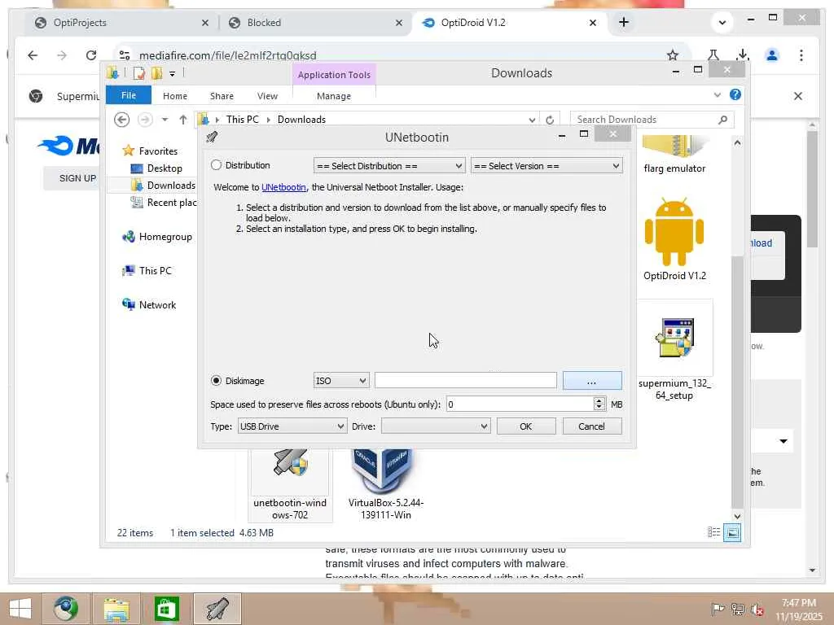Select Network in the navigation pane

click(x=157, y=304)
